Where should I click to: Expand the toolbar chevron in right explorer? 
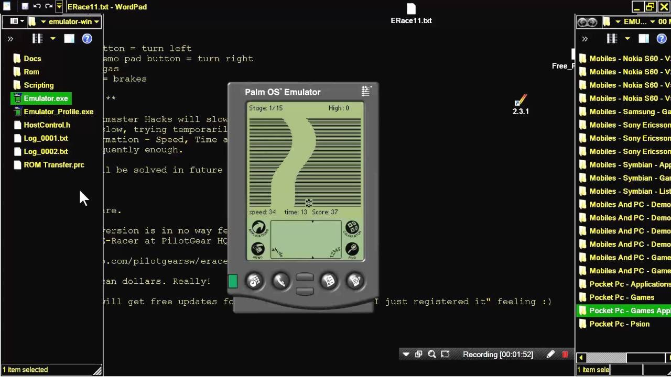(x=585, y=39)
